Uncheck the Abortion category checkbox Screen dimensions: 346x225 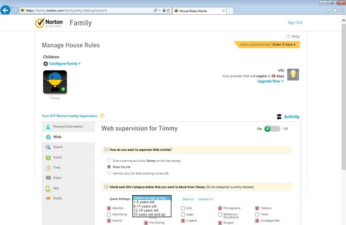[x=109, y=208]
